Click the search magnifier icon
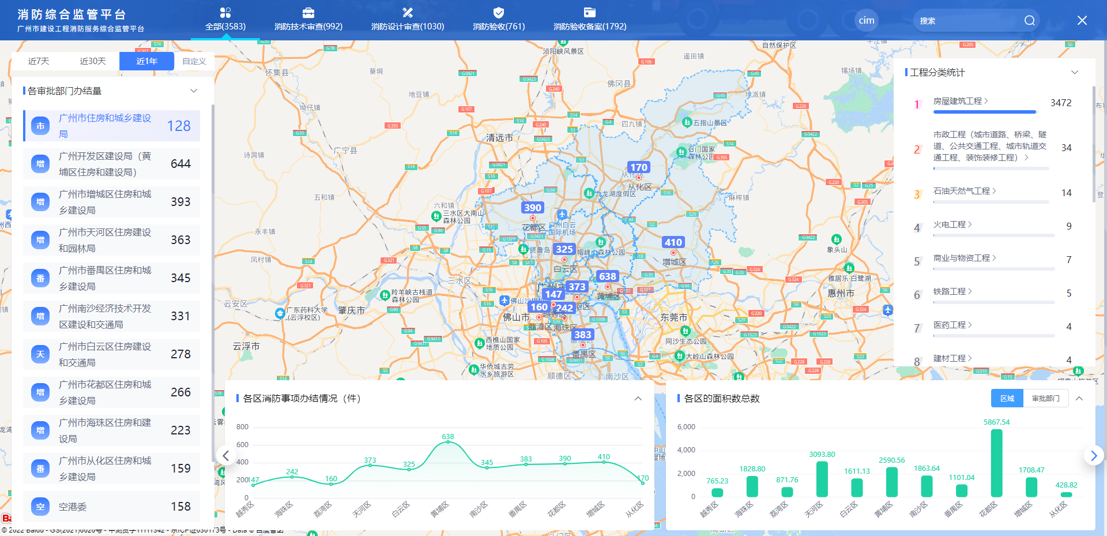Viewport: 1107px width, 536px height. 1029,21
